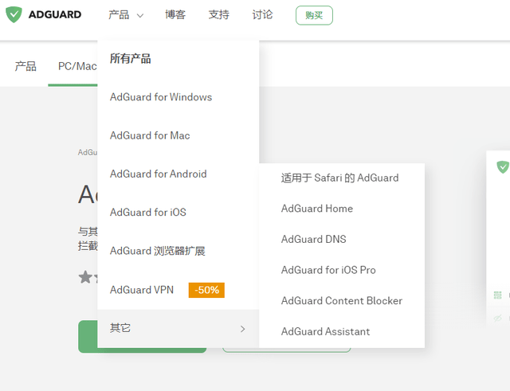Select AdGuard for iOS Pro
The width and height of the screenshot is (510, 391).
pyautogui.click(x=328, y=270)
